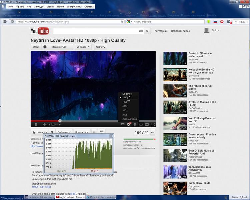Switch to the Интернет система tab
Image resolution: width=250 pixels, height=200 pixels.
101,197
